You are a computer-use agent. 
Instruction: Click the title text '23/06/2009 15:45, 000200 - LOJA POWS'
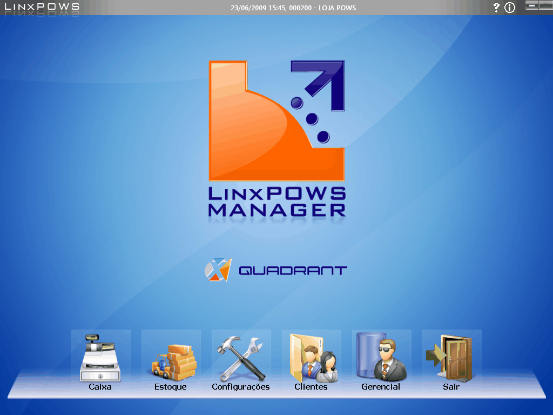(293, 8)
